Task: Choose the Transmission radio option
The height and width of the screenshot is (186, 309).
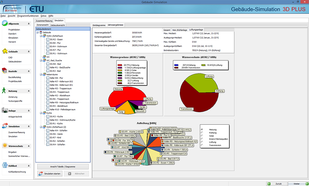Action: click(202, 145)
